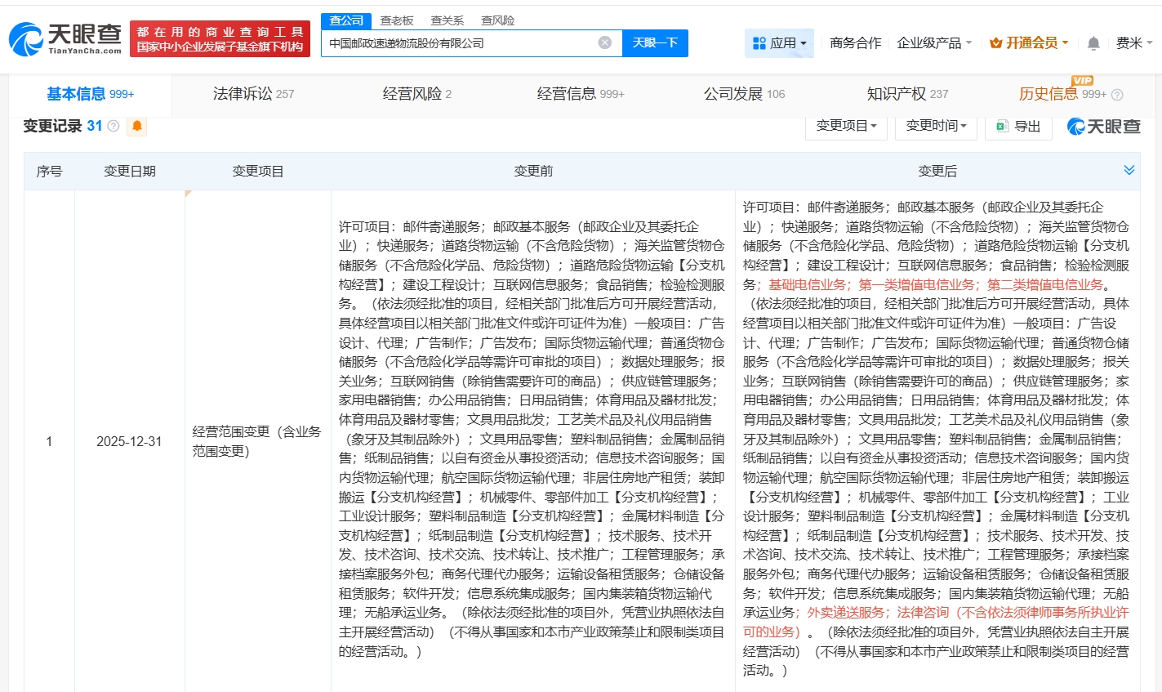
Task: Switch to 法律诉讼 tab
Action: coord(253,94)
